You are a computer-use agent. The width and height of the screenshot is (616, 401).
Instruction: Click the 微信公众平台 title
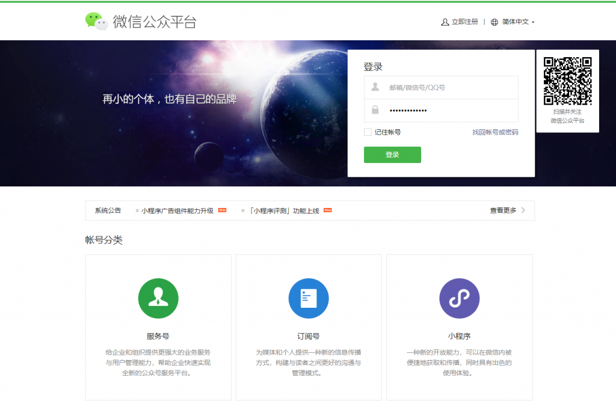click(155, 22)
